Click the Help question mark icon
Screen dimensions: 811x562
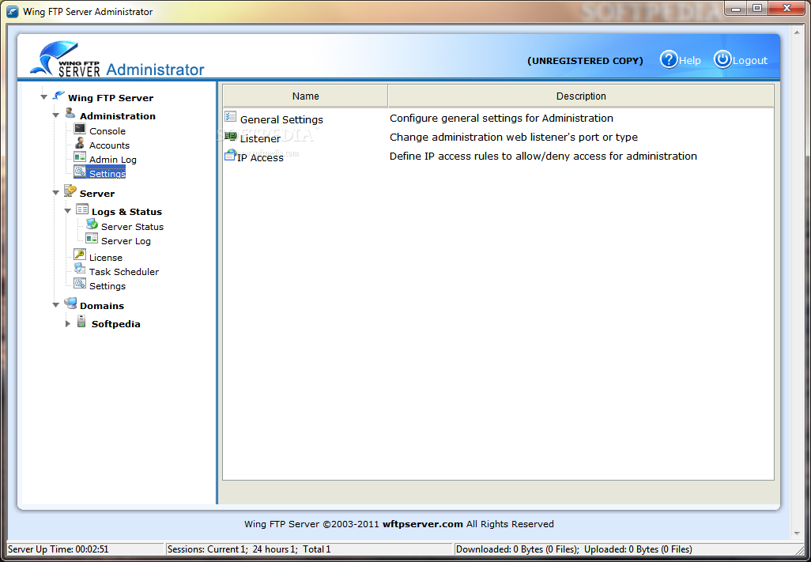[x=668, y=59]
